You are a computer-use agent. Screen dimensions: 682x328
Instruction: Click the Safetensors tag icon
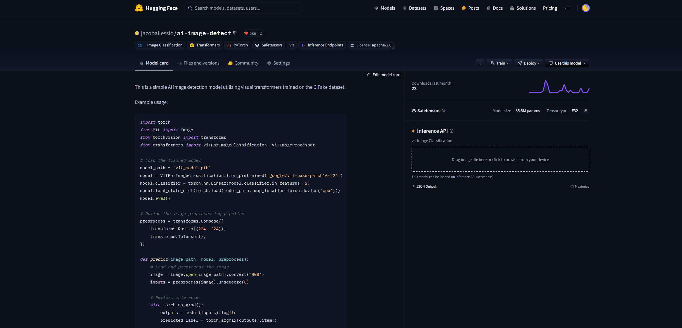click(x=257, y=45)
